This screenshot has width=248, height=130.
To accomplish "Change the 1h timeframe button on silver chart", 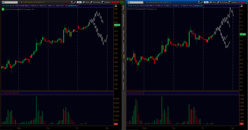I will (206, 2).
